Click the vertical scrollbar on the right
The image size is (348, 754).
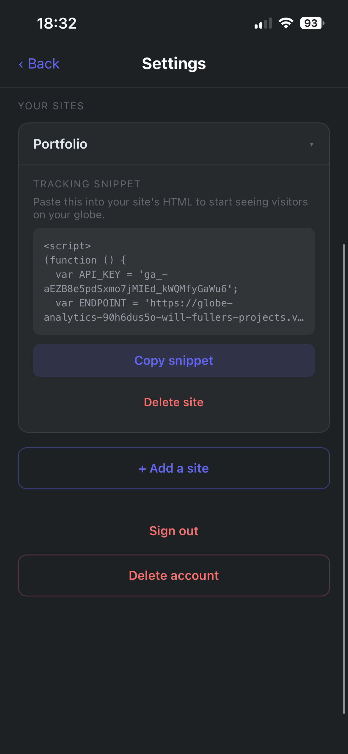(x=344, y=479)
